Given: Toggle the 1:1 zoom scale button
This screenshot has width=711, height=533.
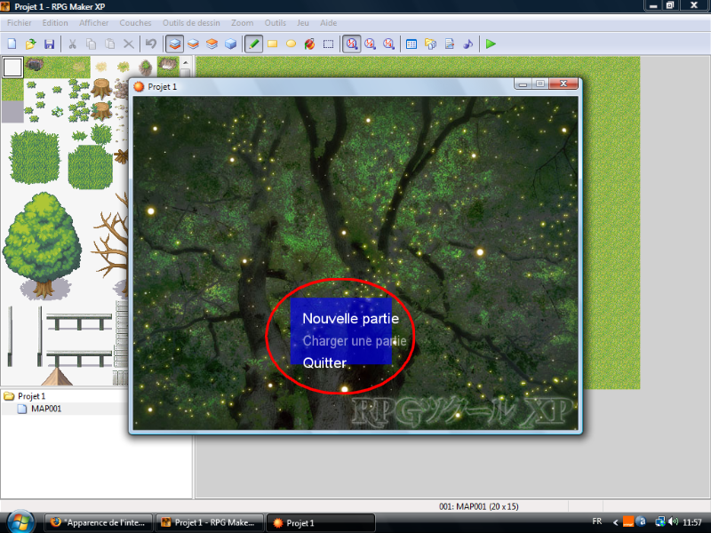Looking at the screenshot, I should (352, 43).
